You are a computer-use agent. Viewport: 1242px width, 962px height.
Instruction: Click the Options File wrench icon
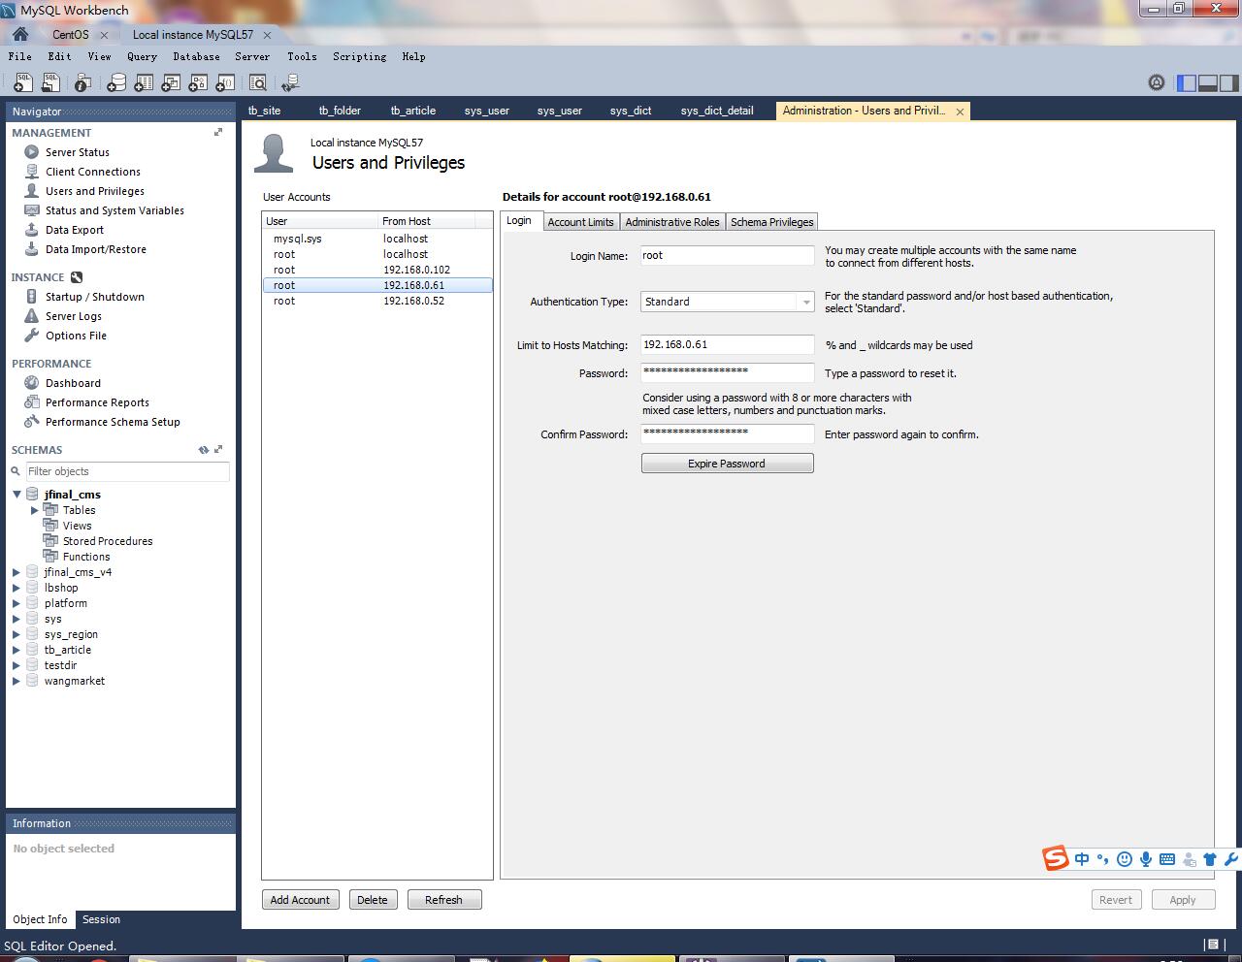(x=32, y=336)
